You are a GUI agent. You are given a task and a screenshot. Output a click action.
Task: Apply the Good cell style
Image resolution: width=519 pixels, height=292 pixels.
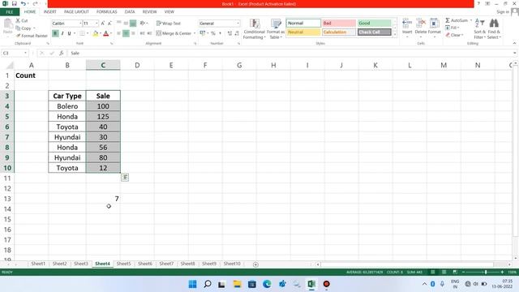pyautogui.click(x=375, y=24)
